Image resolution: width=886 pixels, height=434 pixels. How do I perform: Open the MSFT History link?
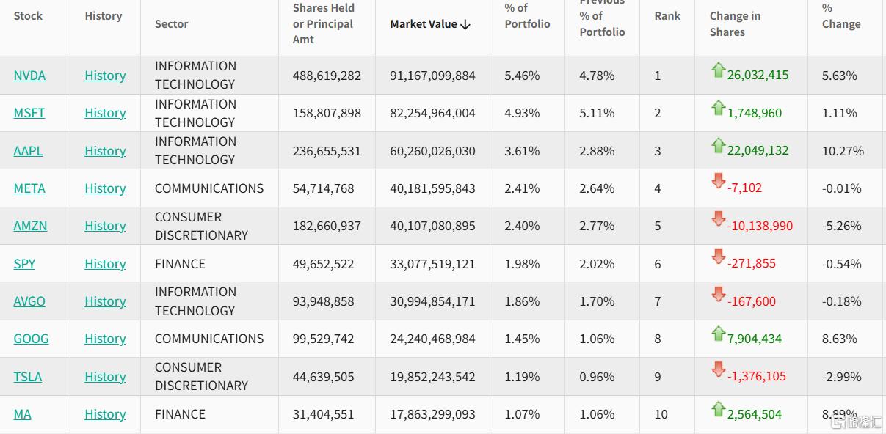point(105,113)
